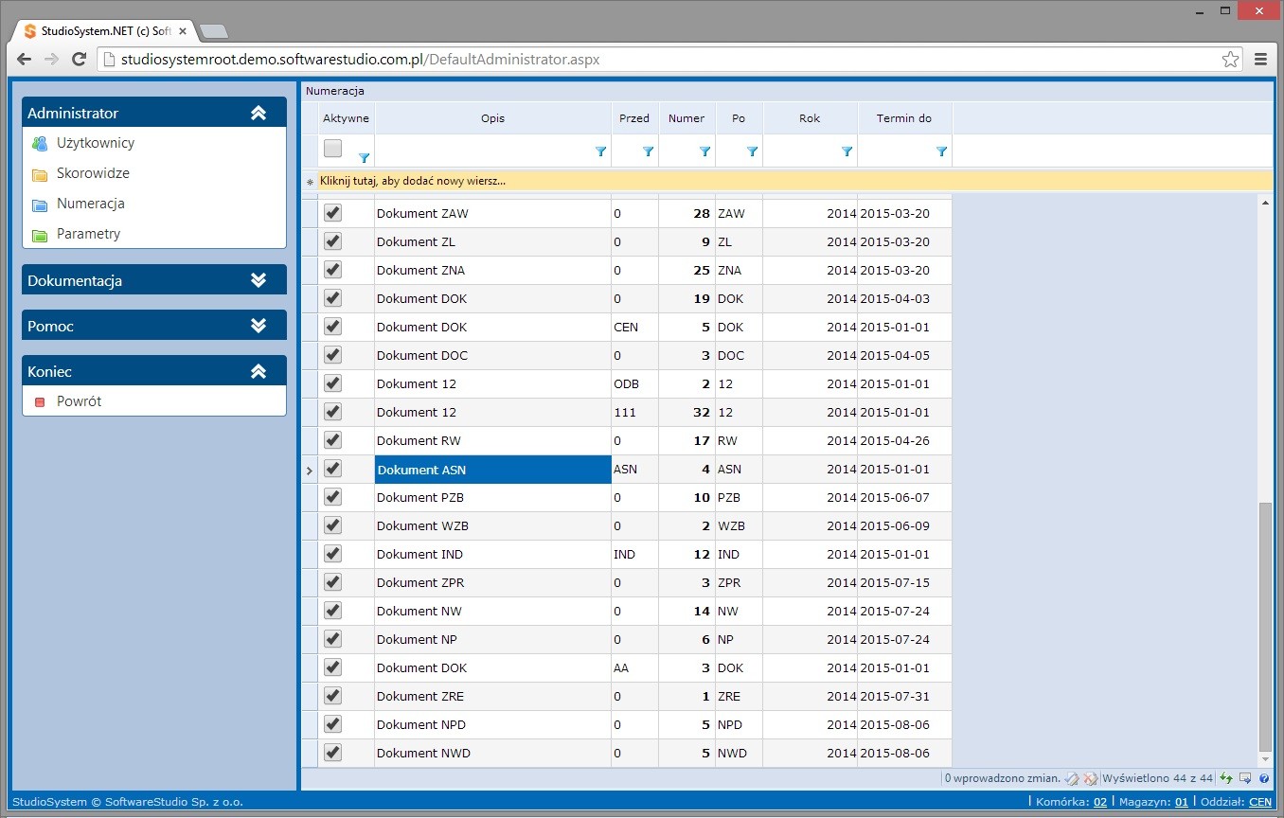This screenshot has width=1284, height=818.
Task: Click Po cell 'NPD'
Action: [740, 724]
